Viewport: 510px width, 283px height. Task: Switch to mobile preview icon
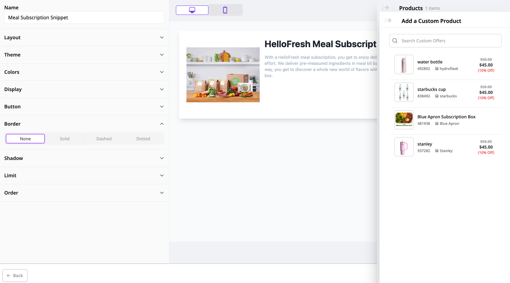click(225, 10)
